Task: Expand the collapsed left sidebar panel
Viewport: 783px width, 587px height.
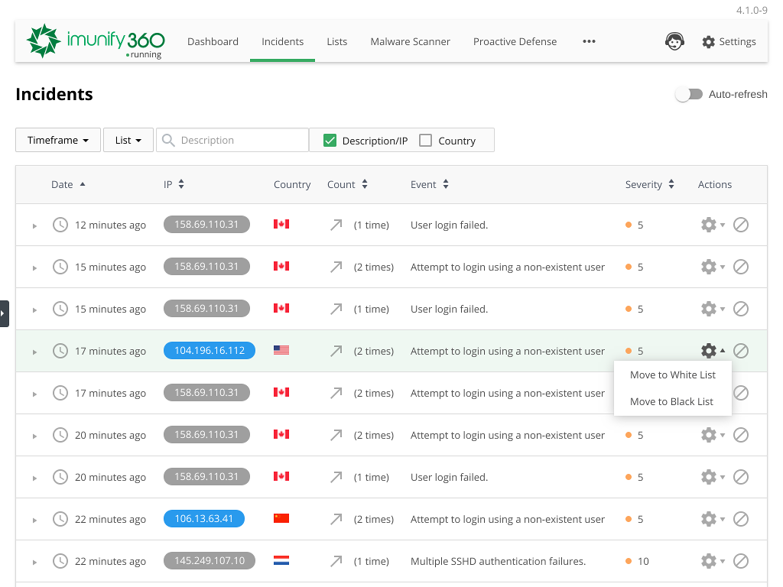Action: [x=4, y=313]
